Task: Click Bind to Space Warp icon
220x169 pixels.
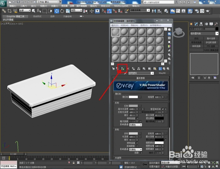Action: point(15,11)
